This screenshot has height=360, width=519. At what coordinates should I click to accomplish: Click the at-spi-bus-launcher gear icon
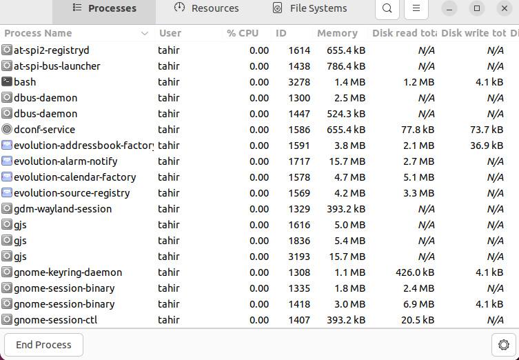tap(7, 66)
